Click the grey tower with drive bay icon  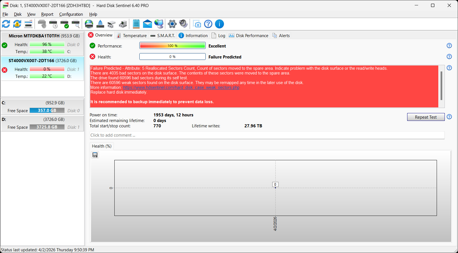123,24
